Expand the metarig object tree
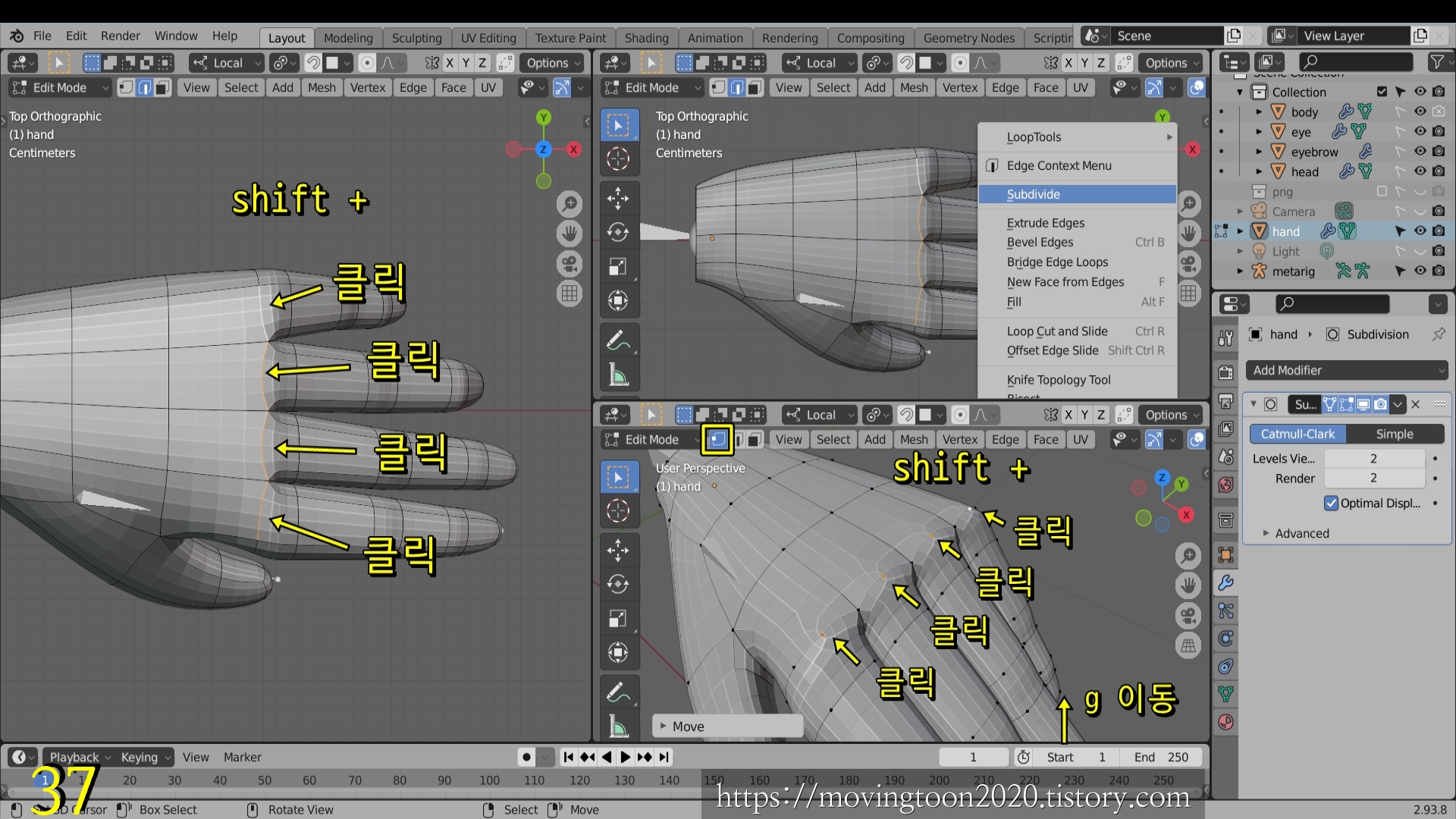Viewport: 1456px width, 819px height. coord(1240,271)
